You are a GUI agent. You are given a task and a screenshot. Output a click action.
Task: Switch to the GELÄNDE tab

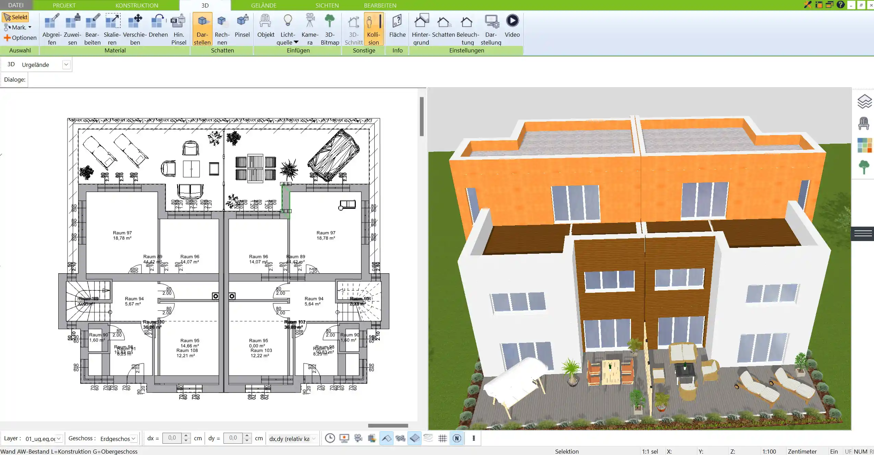(x=264, y=5)
